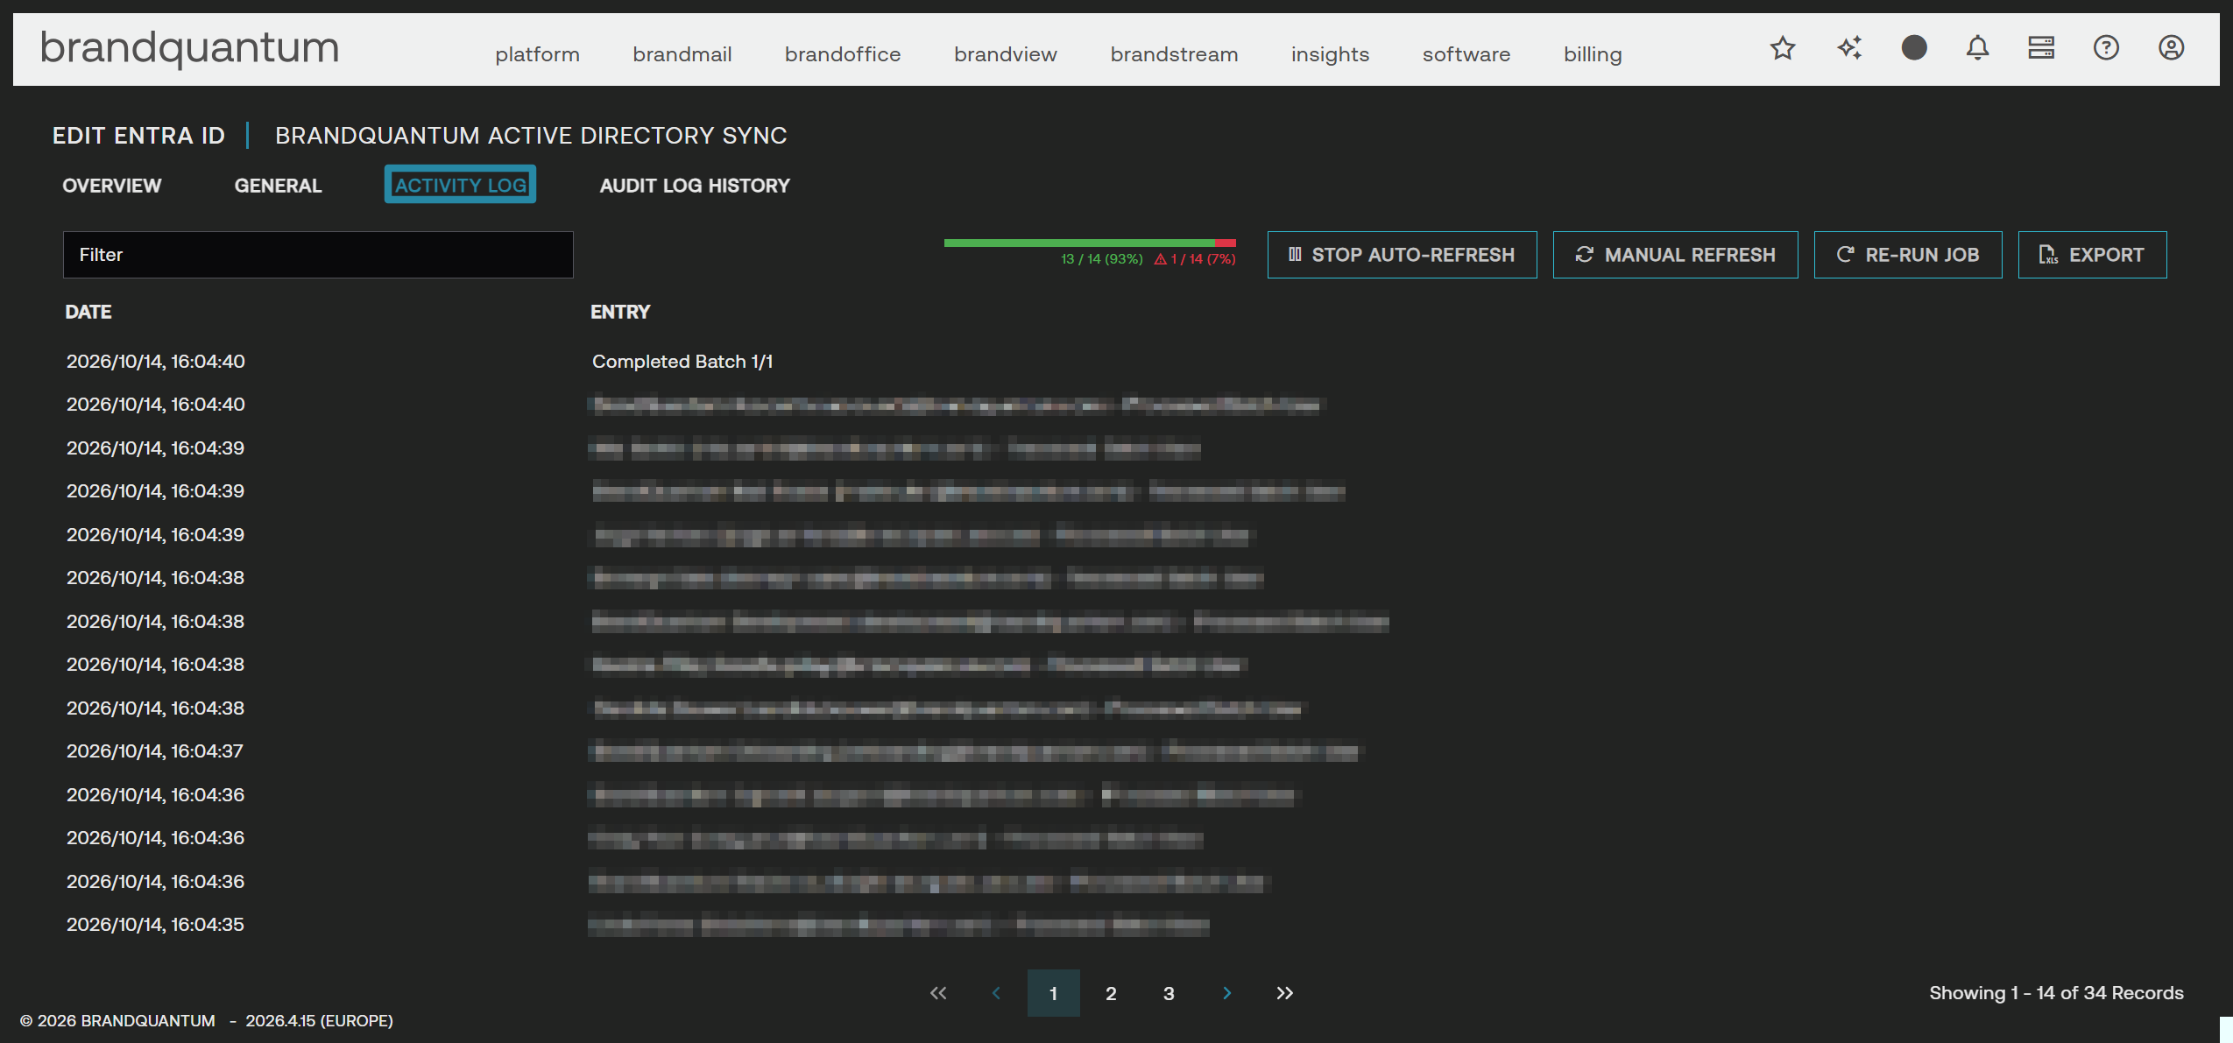Go to page 1
The width and height of the screenshot is (2233, 1043).
(x=1053, y=993)
